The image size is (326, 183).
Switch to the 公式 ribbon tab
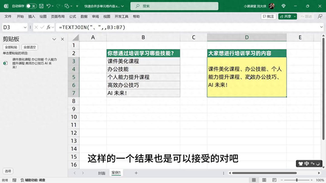[x=73, y=17]
